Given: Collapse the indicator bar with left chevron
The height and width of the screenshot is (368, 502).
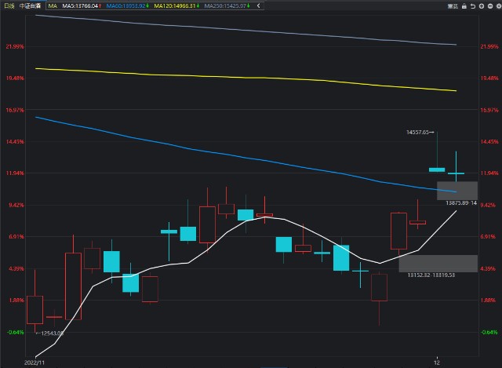Looking at the screenshot, I should pos(259,5).
